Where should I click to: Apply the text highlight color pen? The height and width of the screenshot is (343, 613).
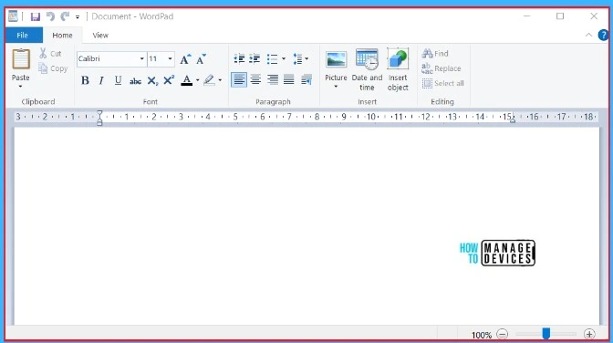[209, 80]
